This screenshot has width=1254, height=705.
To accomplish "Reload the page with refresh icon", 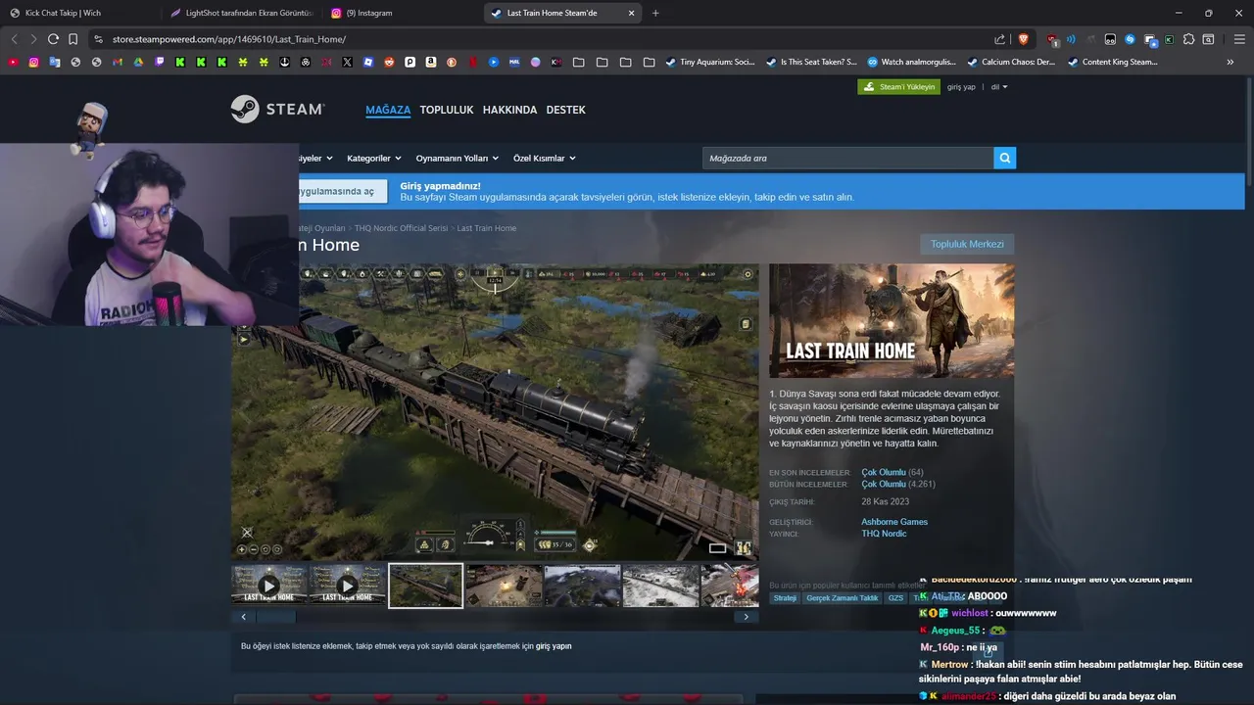I will tap(53, 39).
